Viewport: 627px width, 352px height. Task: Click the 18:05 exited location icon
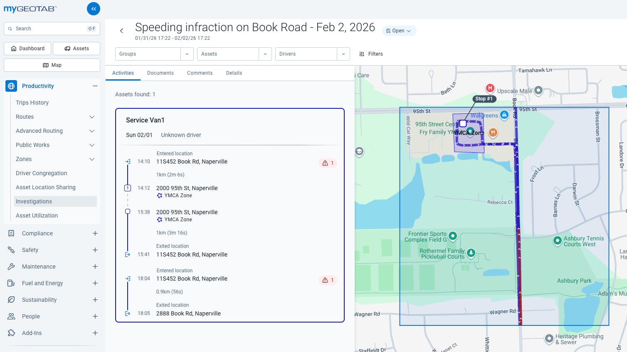tap(128, 313)
